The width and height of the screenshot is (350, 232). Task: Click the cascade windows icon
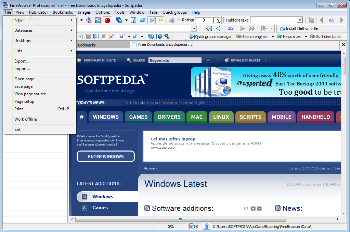(119, 20)
